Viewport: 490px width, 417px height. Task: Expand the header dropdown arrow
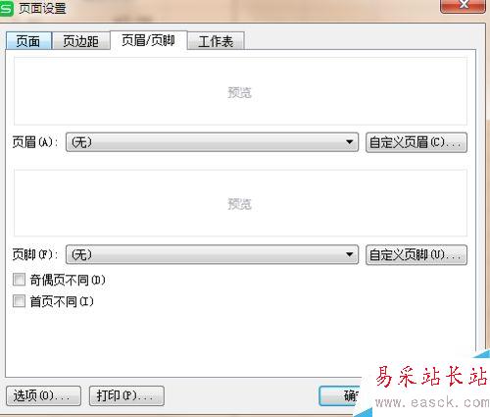[349, 142]
